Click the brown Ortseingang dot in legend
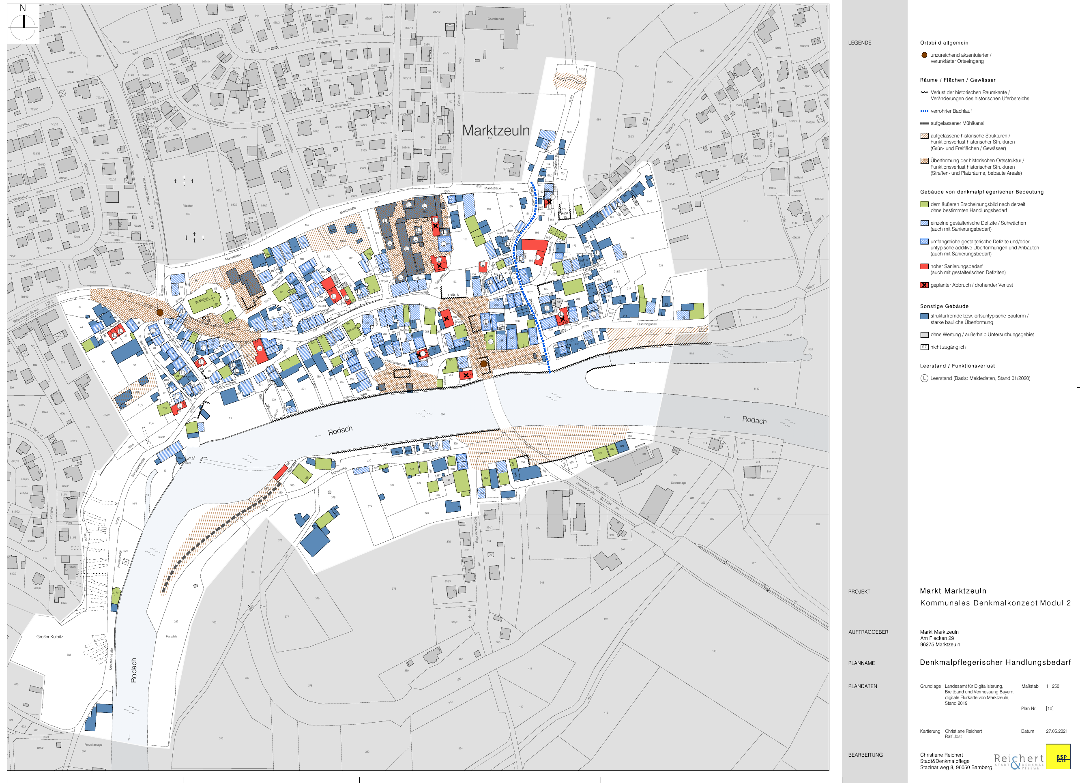The image size is (1080, 783). click(x=924, y=55)
